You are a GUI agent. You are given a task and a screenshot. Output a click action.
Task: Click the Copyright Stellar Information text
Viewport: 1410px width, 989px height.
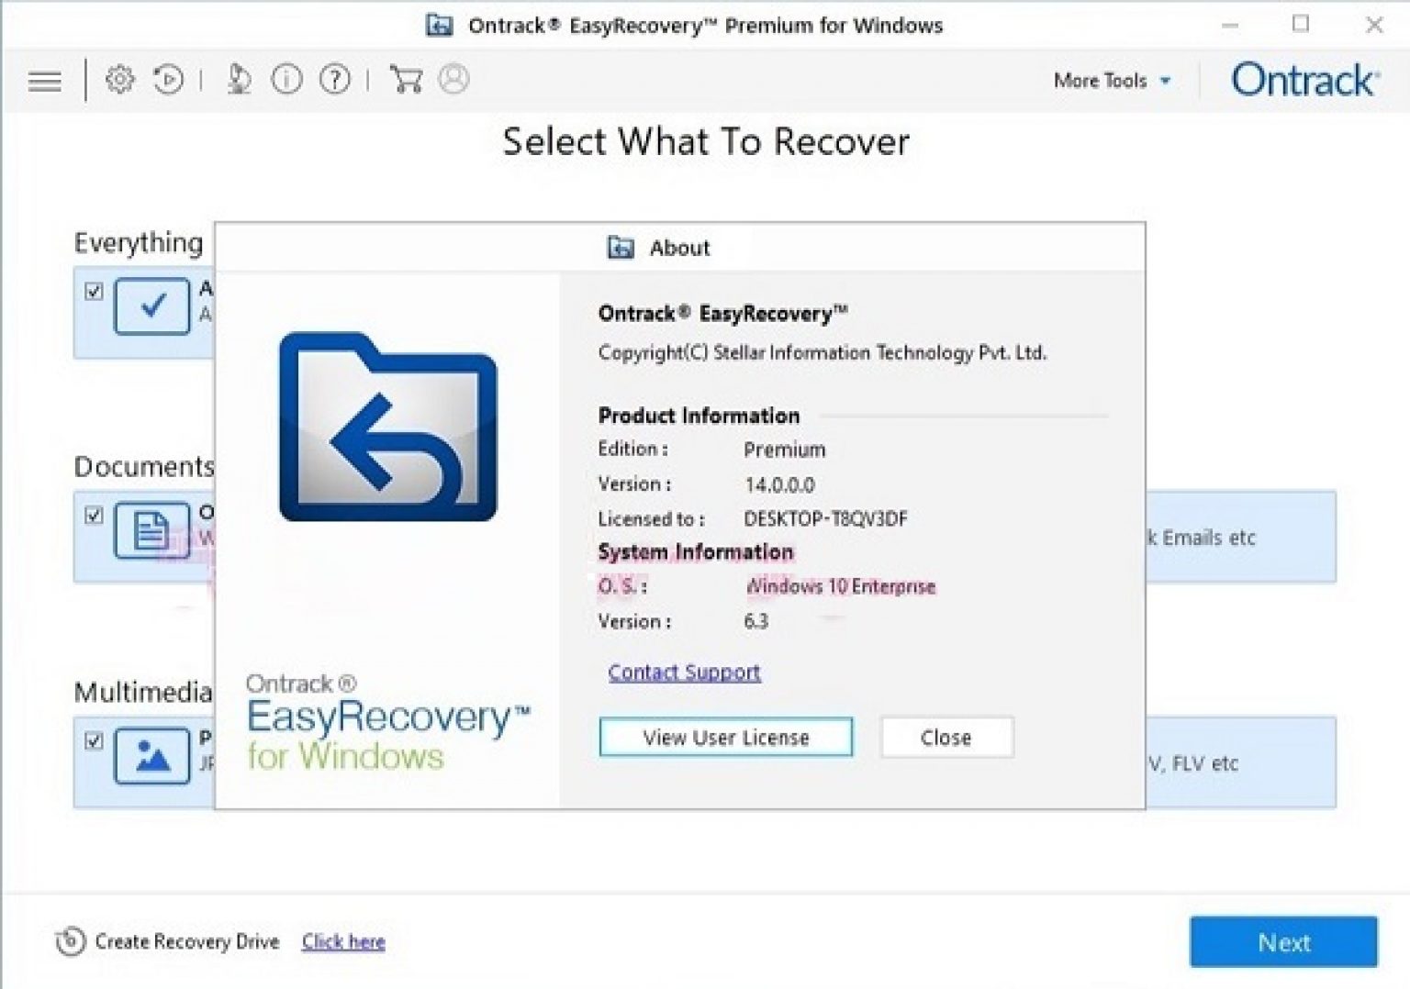pyautogui.click(x=822, y=353)
